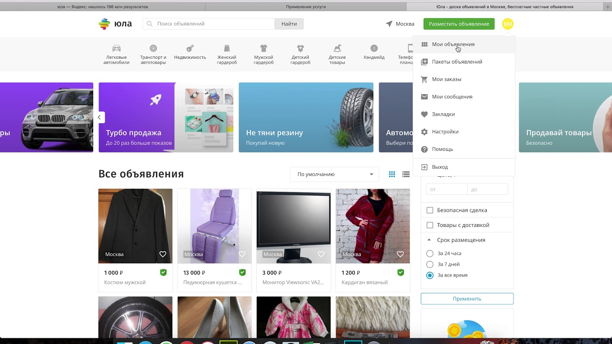Choose Выход to log out

[x=464, y=167]
